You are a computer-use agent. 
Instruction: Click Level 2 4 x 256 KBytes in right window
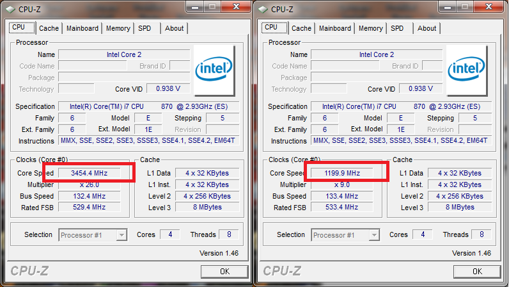point(460,196)
